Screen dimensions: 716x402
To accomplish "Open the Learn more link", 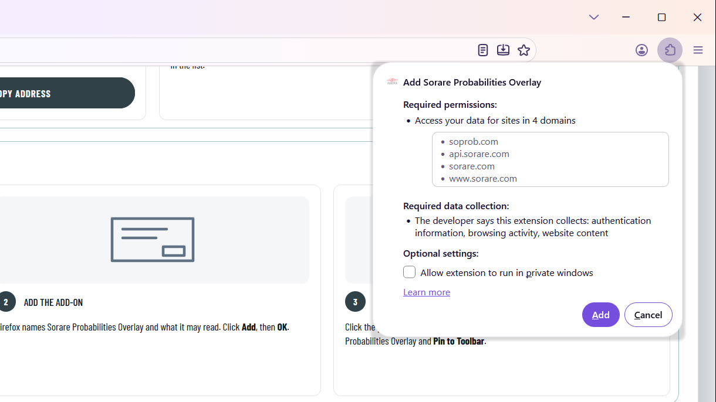I will 427,292.
